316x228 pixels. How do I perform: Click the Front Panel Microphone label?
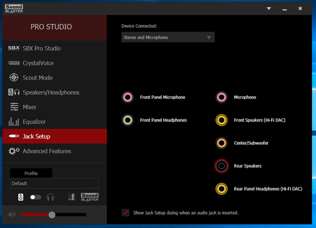coord(163,97)
